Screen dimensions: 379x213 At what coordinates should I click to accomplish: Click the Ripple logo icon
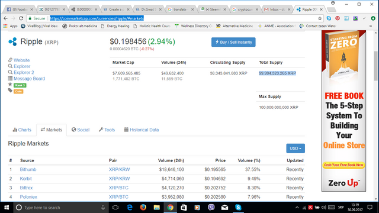tap(12, 41)
